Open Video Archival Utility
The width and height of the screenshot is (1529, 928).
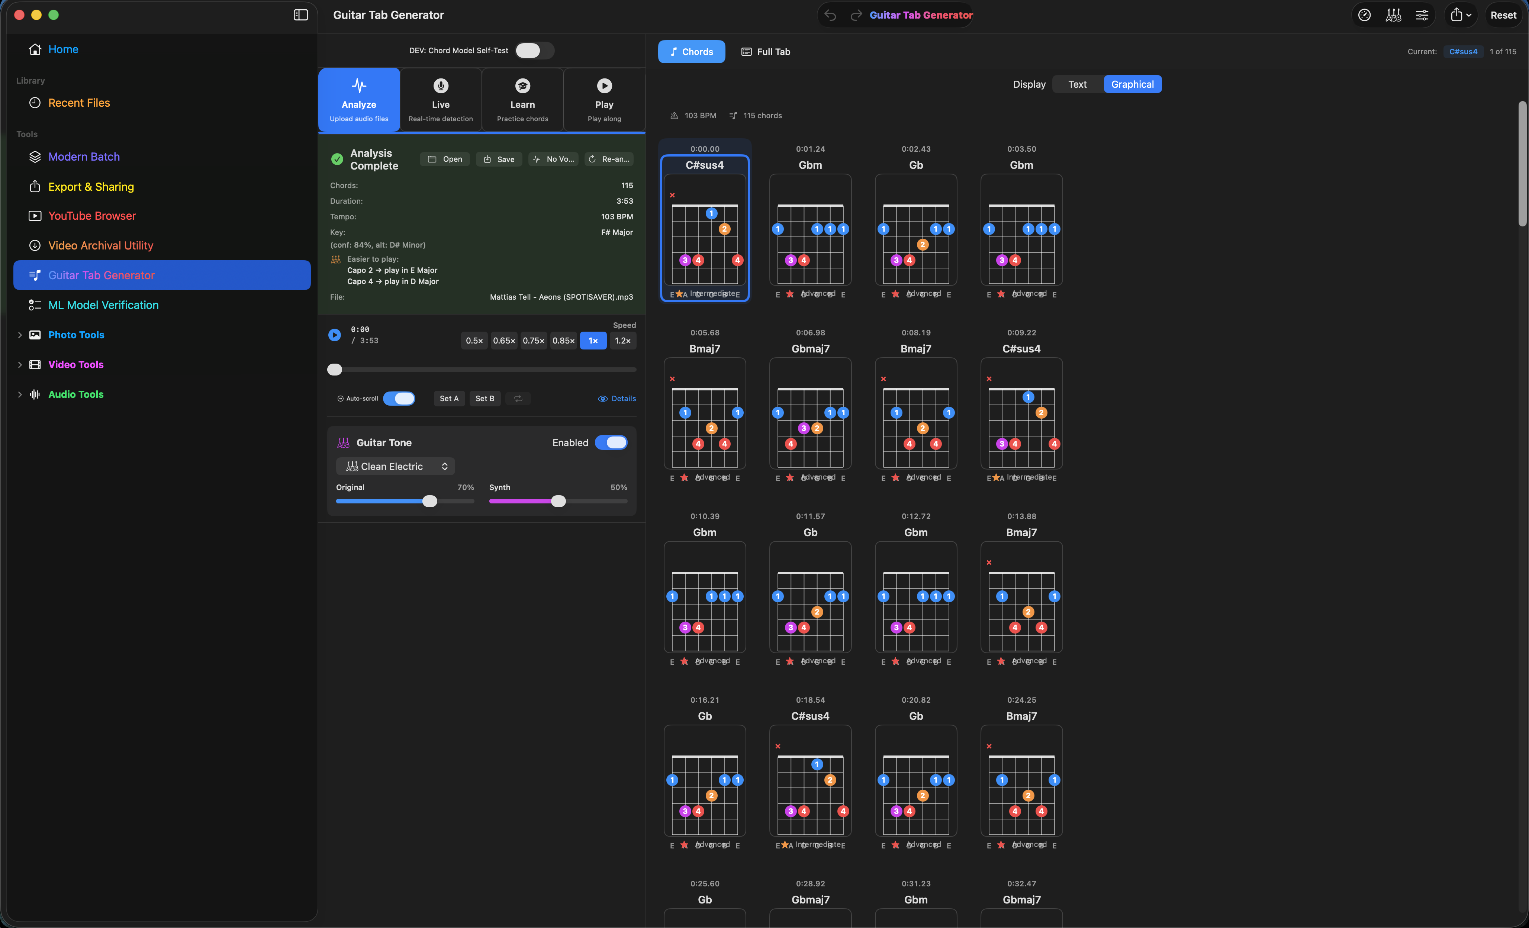(x=162, y=246)
